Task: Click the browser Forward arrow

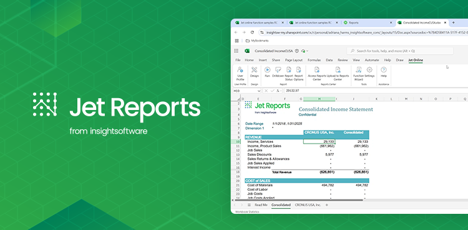Action: point(244,32)
